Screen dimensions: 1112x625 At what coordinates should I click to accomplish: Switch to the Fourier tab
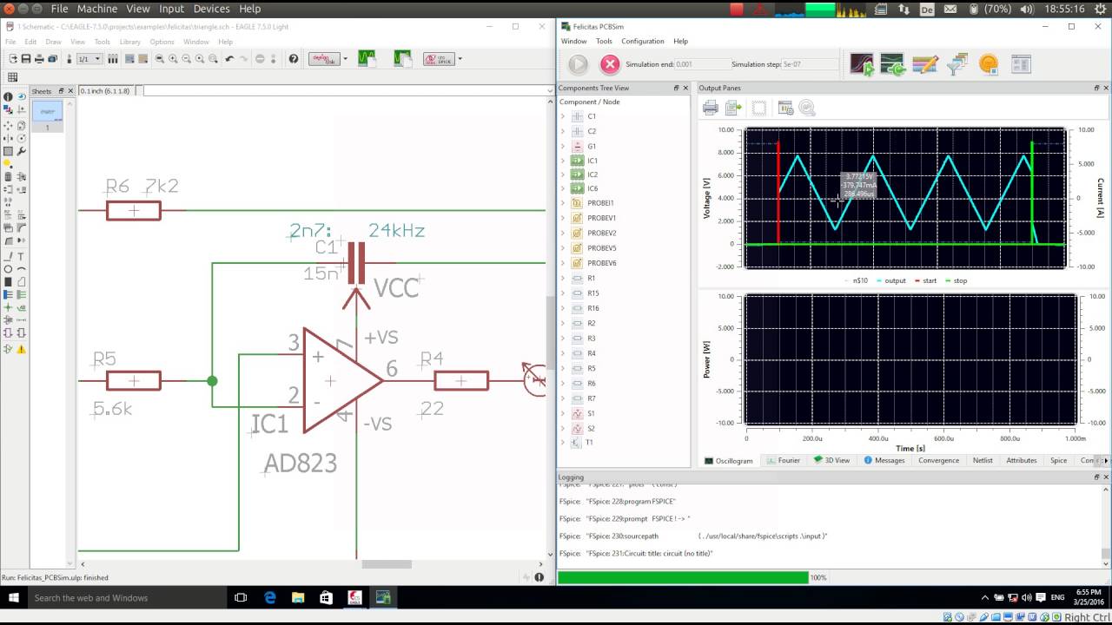pos(783,460)
